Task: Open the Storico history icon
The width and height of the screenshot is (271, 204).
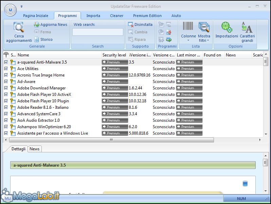Action: click(36, 39)
